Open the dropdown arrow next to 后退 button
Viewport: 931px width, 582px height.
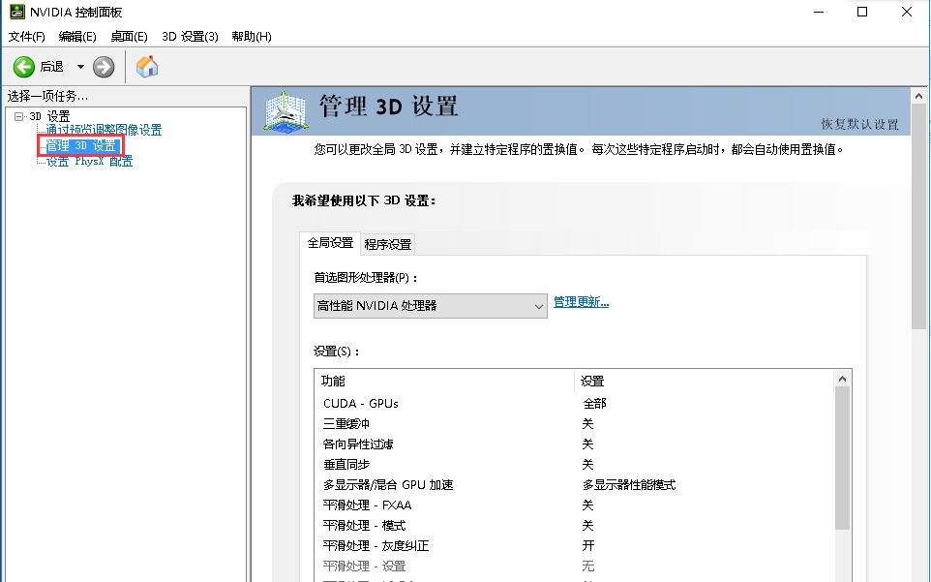78,67
